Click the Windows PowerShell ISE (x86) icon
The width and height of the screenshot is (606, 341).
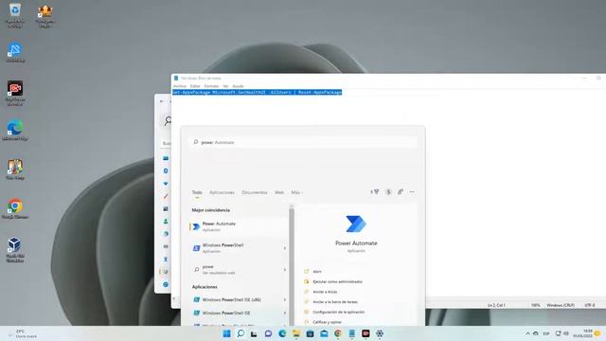(196, 299)
